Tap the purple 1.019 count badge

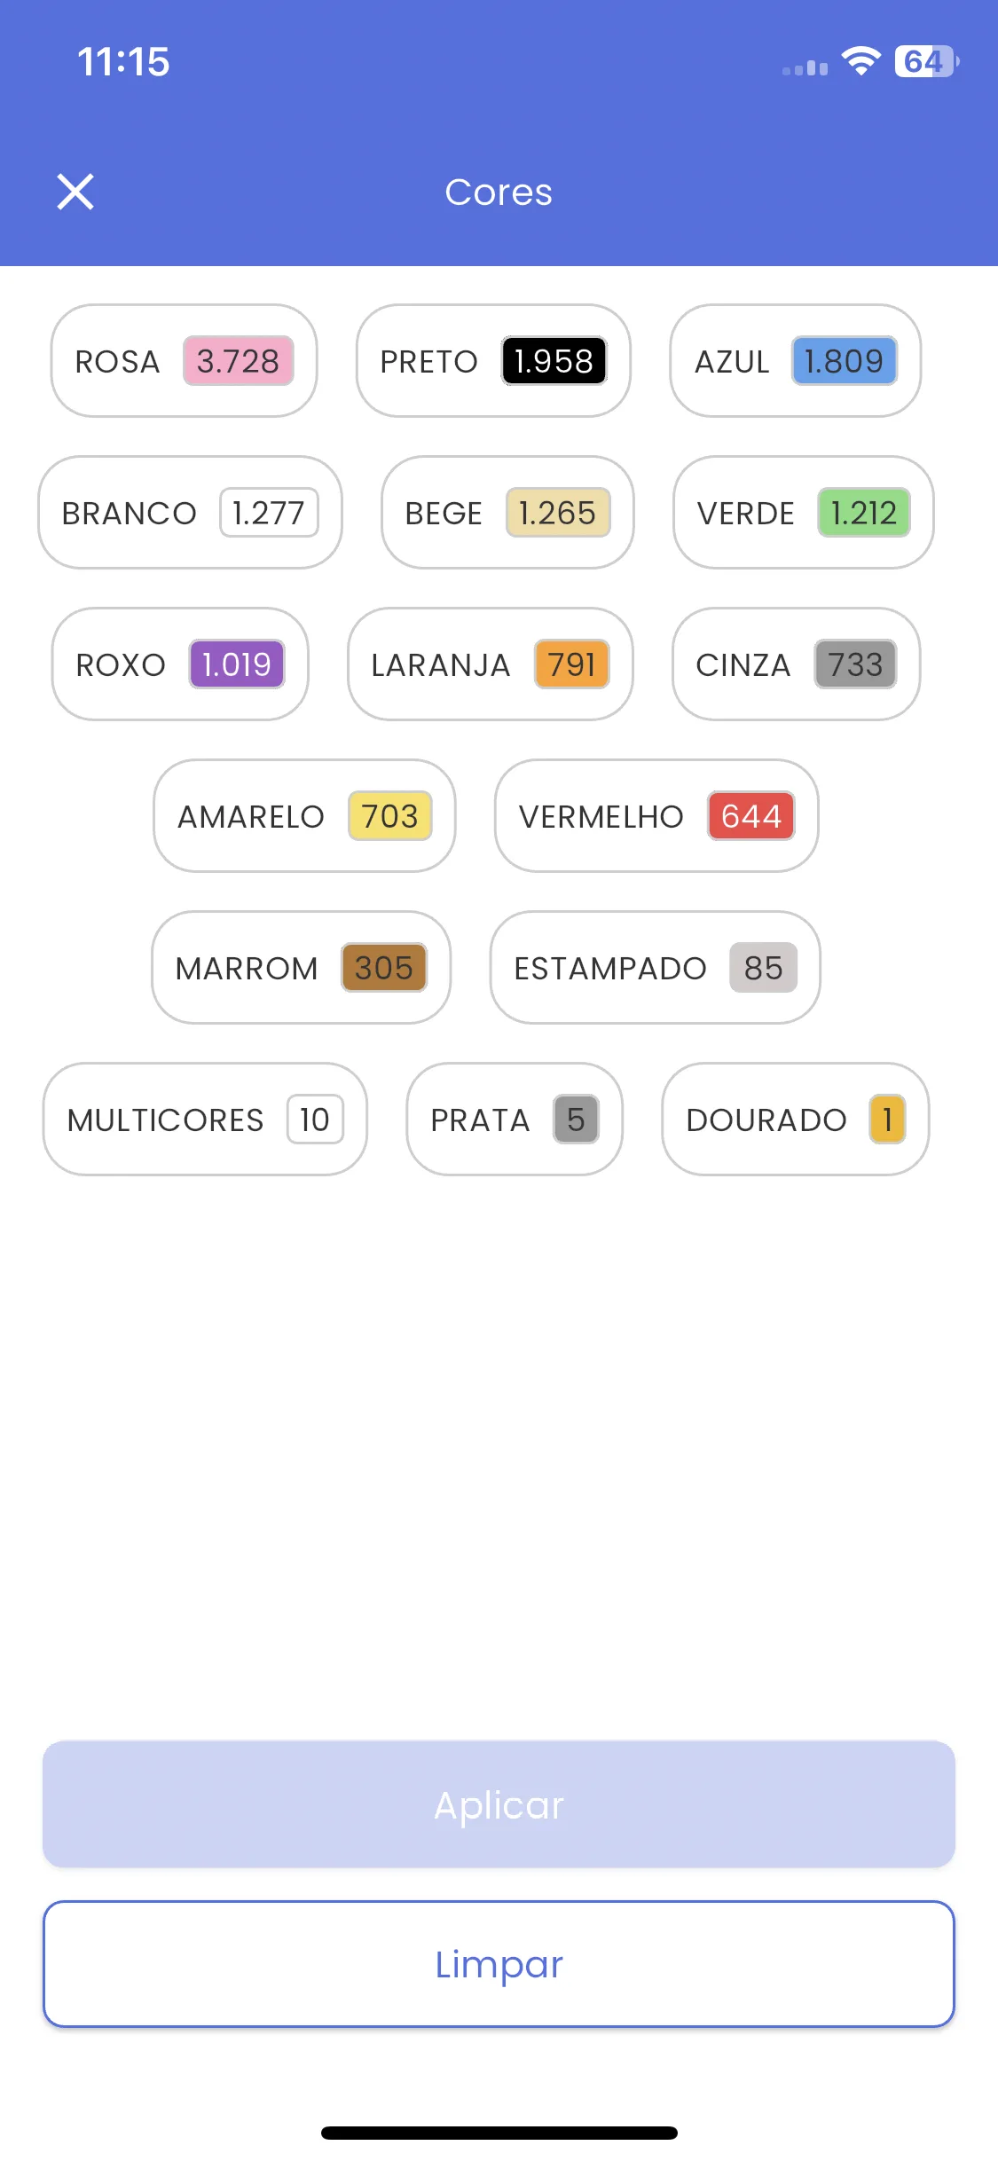tap(237, 664)
